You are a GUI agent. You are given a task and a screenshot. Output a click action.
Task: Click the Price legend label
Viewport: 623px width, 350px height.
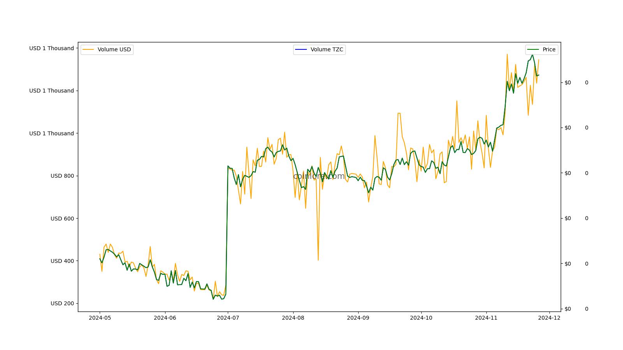[x=549, y=49]
